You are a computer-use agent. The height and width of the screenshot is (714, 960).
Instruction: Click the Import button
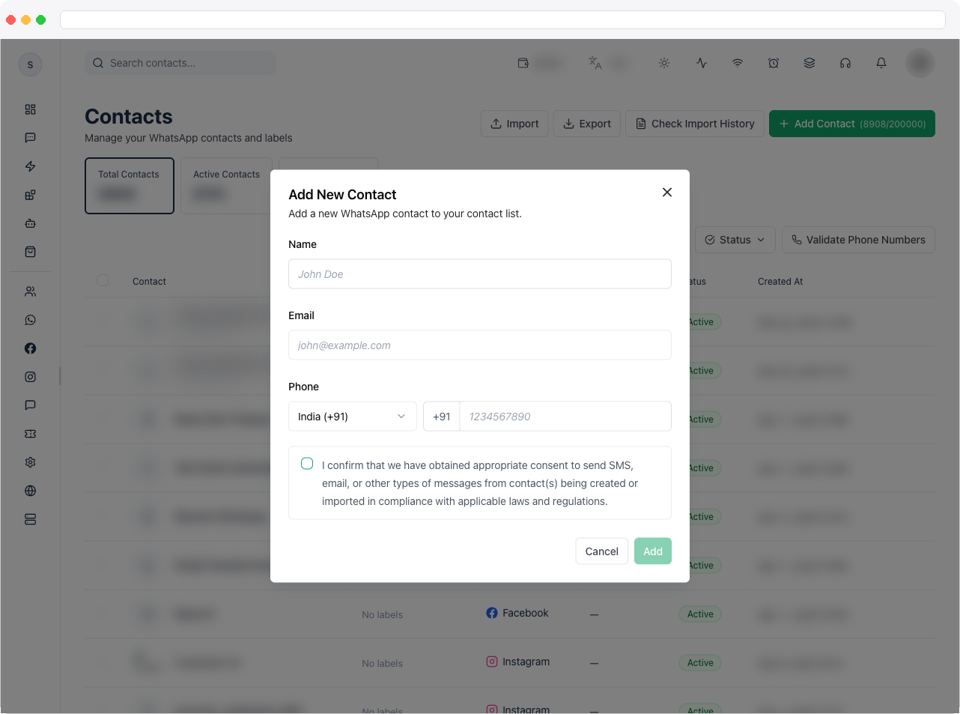coord(514,124)
